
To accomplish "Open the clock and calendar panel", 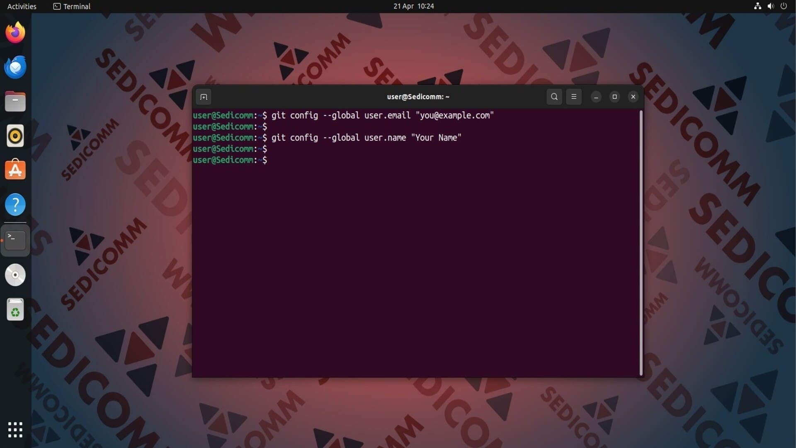I will click(413, 6).
